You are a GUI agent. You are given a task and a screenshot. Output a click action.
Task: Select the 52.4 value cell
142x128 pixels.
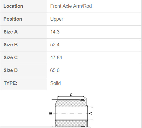point(94,45)
